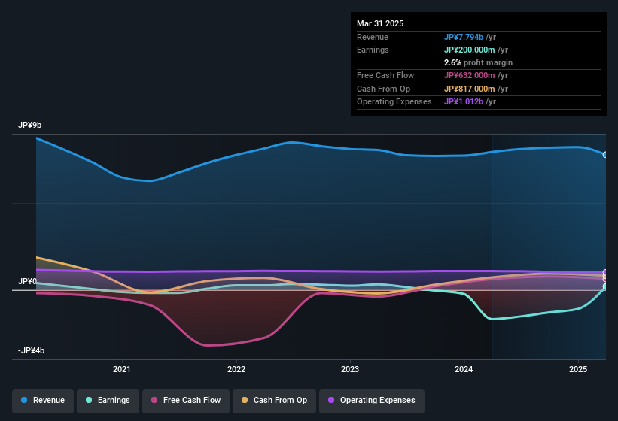This screenshot has width=618, height=421.
Task: Click the 2025 x-axis label
Action: pyautogui.click(x=578, y=369)
